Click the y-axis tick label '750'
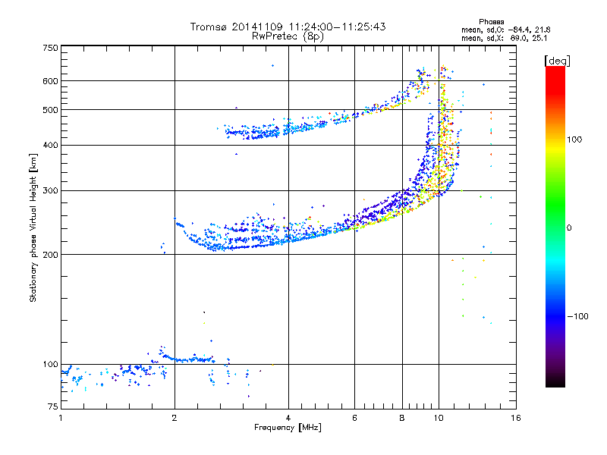607x455 pixels. coord(50,48)
